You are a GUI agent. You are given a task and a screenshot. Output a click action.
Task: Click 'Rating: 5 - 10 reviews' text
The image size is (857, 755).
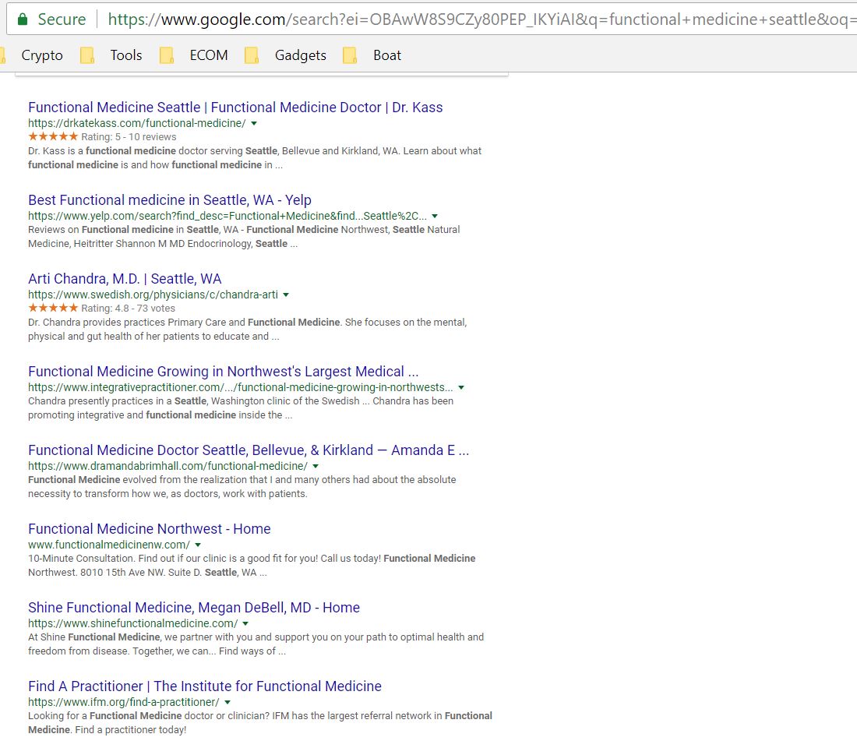coord(129,137)
